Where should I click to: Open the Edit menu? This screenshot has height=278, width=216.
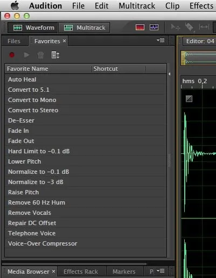click(x=101, y=6)
